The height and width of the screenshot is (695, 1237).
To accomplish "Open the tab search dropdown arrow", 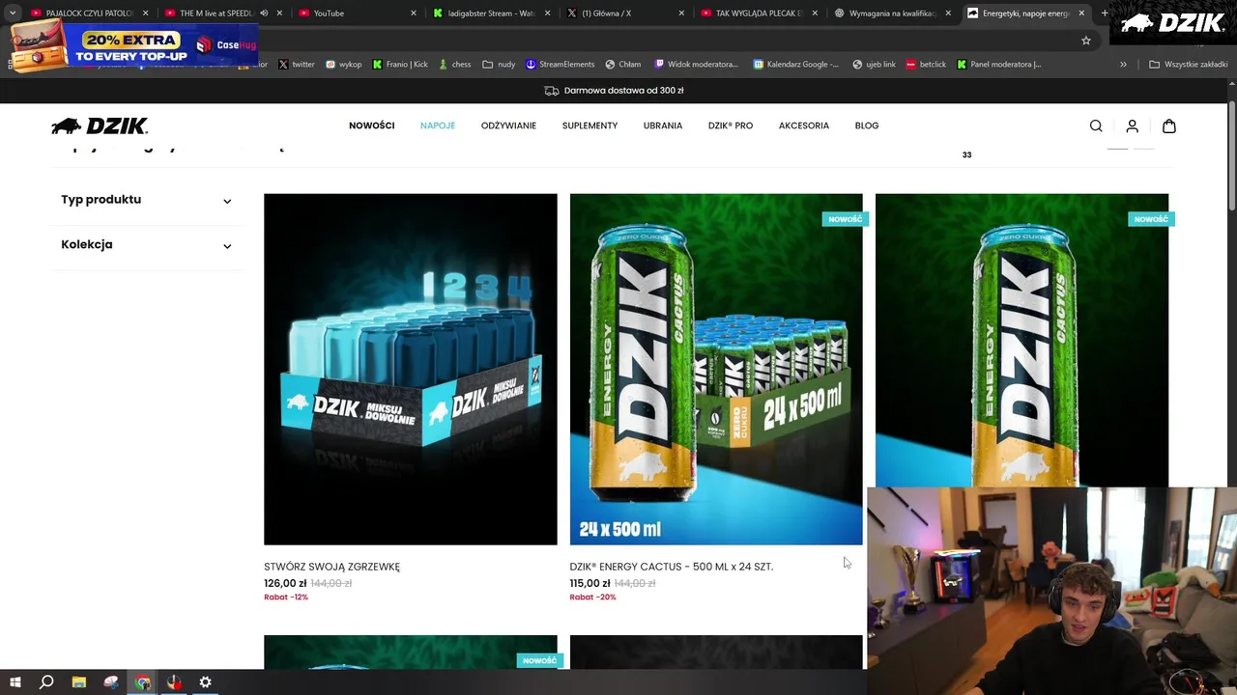I will [13, 14].
